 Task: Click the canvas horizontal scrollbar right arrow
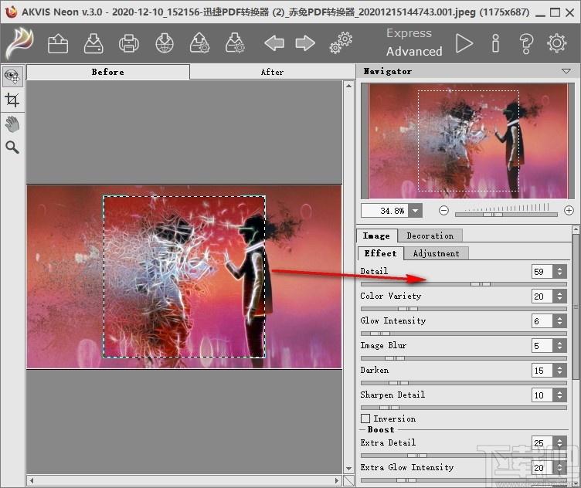pyautogui.click(x=336, y=480)
